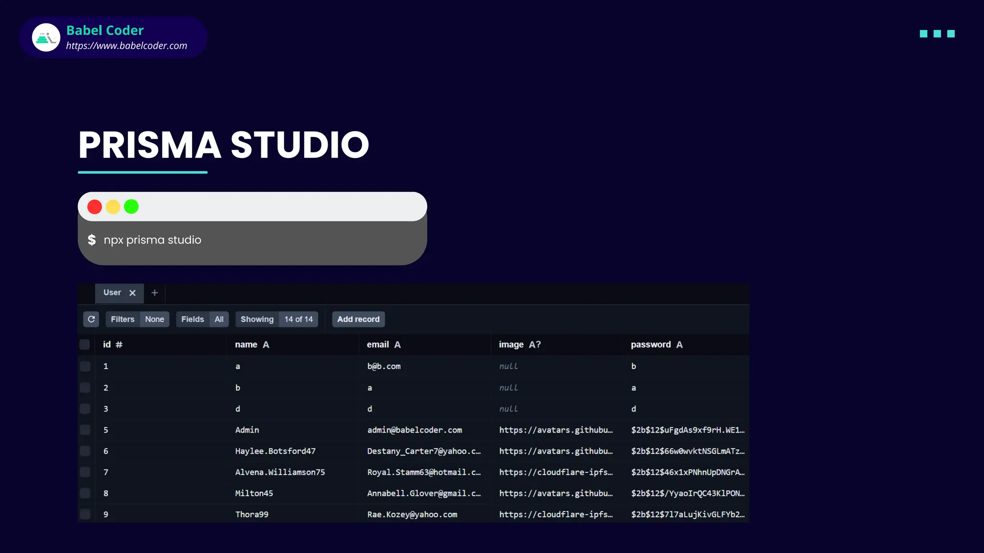Check the checkbox for Thora99 row
The image size is (984, 553).
tap(85, 514)
